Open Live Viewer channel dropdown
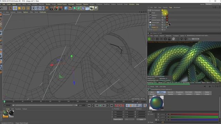Viewport: 221px width, 124px height. coord(195,39)
